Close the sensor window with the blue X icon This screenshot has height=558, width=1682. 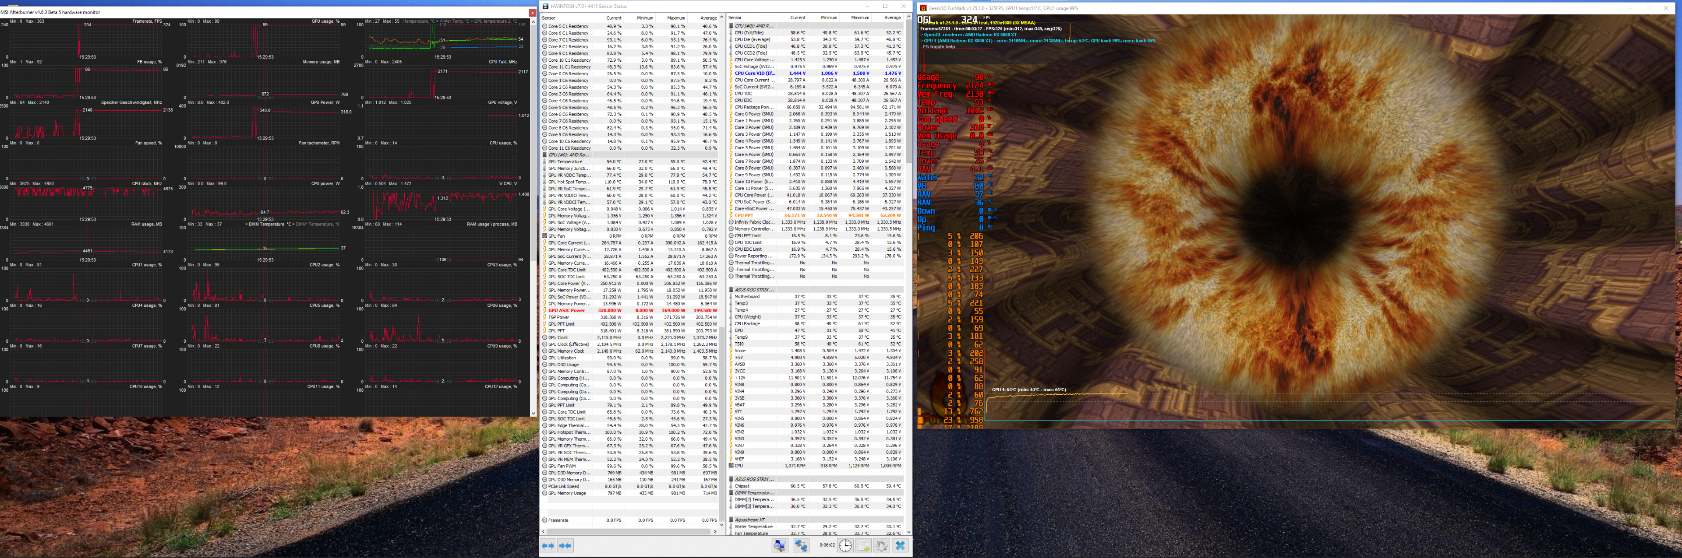click(901, 546)
